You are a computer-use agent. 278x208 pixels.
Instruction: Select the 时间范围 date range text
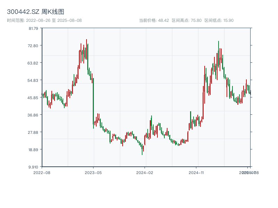[44, 20]
